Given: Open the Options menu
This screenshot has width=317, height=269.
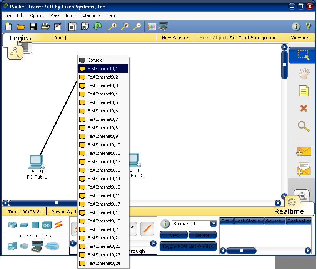Looking at the screenshot, I should 37,15.
